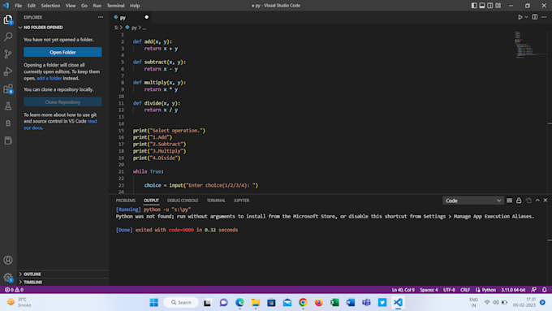The height and width of the screenshot is (311, 552).
Task: Open File Explorer from taskbar
Action: click(x=256, y=303)
